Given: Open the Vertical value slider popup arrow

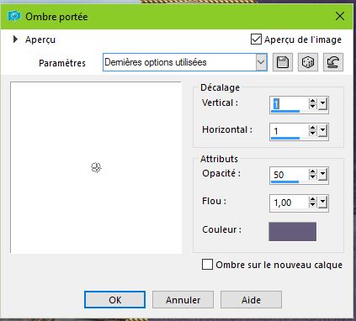Looking at the screenshot, I should pyautogui.click(x=323, y=104).
